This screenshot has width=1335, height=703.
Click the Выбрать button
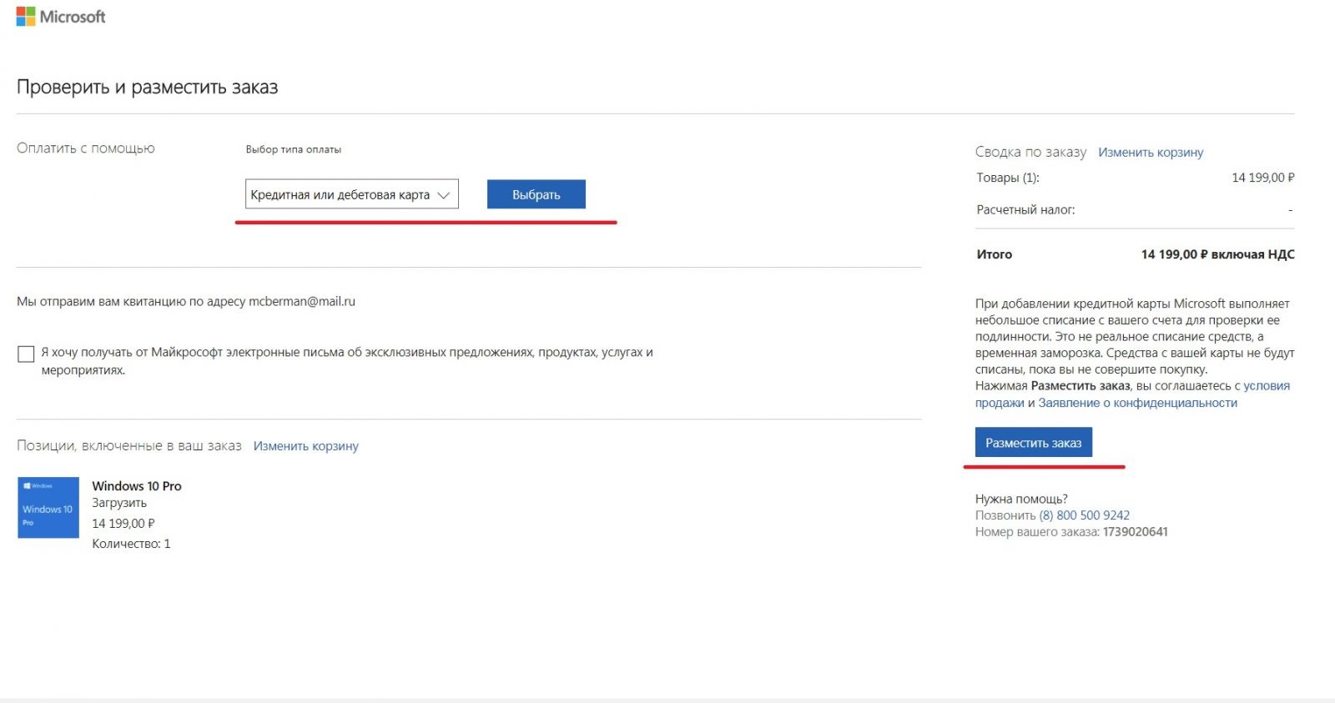537,194
